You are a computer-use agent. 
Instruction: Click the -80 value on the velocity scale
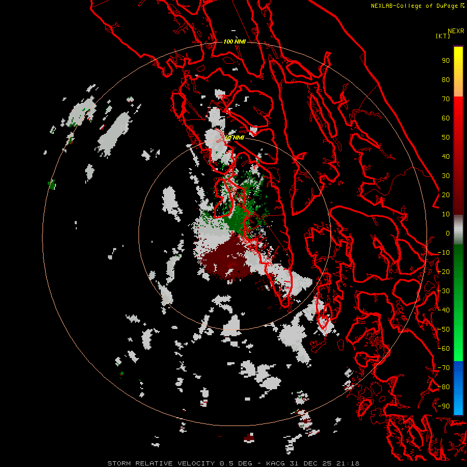click(444, 387)
